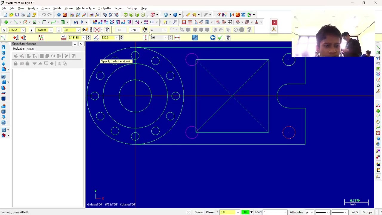Open the Level number dropdown

pos(285,212)
